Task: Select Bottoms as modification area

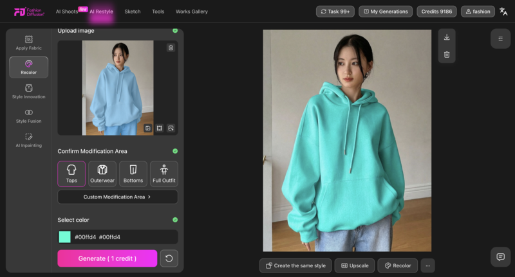Action: coord(133,174)
